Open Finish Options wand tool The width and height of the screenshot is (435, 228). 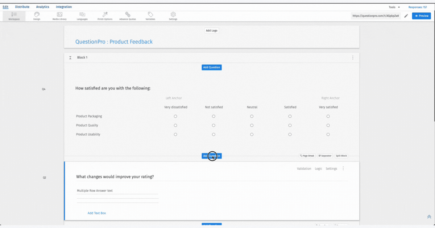pyautogui.click(x=105, y=16)
